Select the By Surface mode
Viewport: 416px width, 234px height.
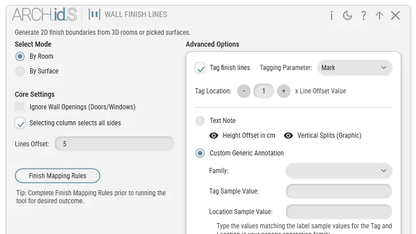(20, 71)
